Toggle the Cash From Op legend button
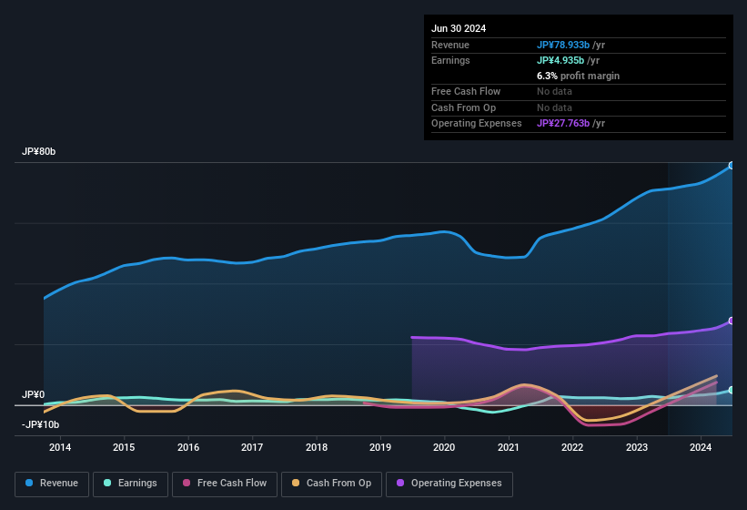 click(x=331, y=484)
